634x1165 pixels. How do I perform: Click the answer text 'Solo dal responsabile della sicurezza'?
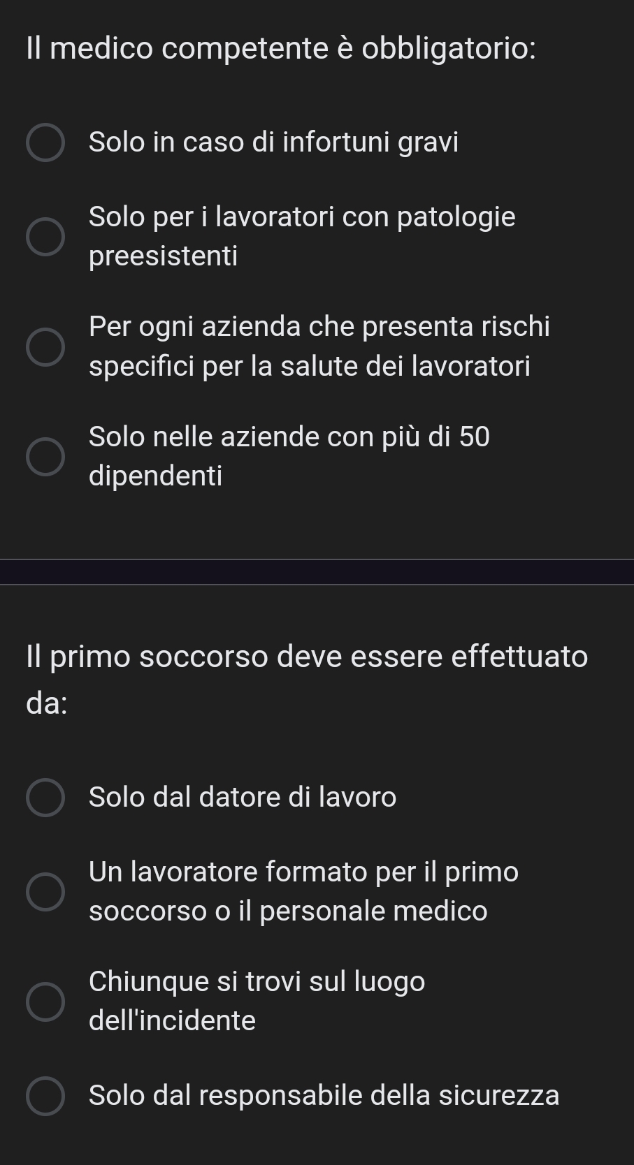click(x=324, y=1095)
